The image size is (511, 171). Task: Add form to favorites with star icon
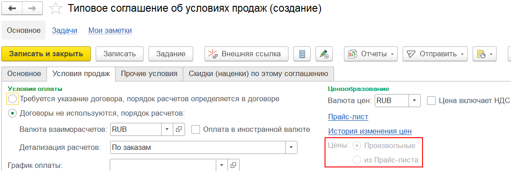56,9
